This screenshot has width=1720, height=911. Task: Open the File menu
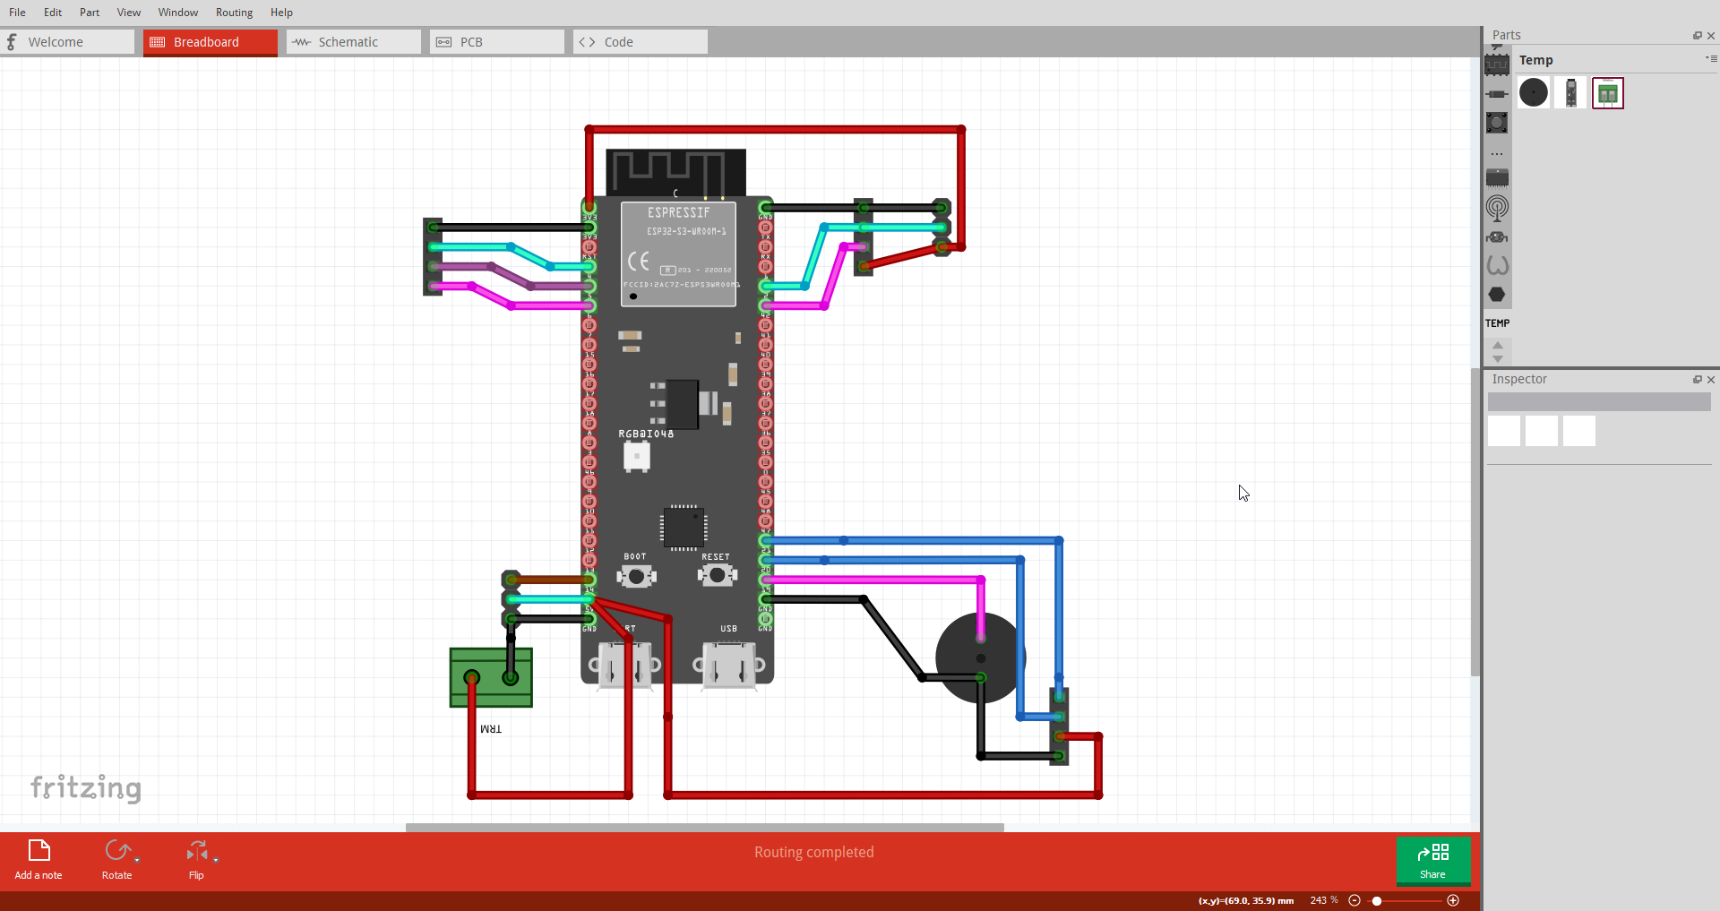pyautogui.click(x=17, y=13)
